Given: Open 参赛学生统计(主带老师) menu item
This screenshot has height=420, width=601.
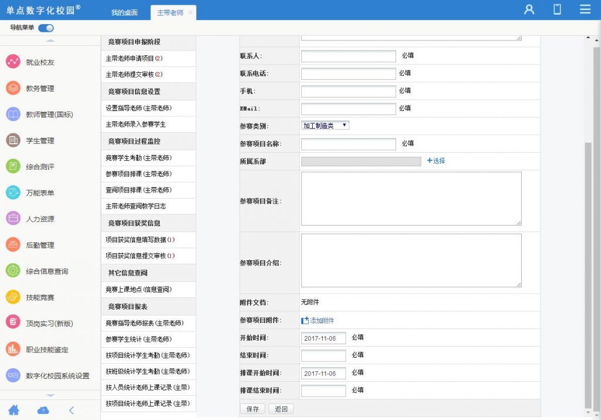Looking at the screenshot, I should pos(148,340).
